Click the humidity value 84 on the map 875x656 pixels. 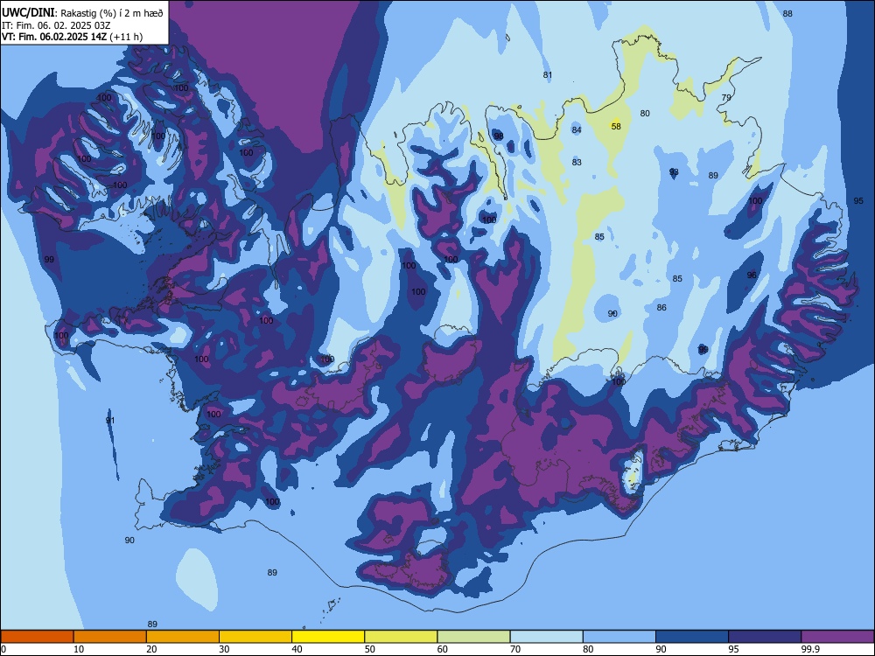point(577,130)
